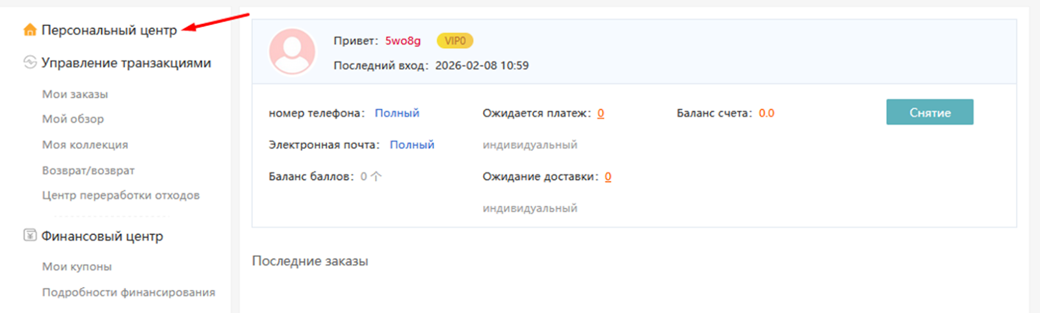Click the Ожидание доставки count 0

pyautogui.click(x=608, y=177)
